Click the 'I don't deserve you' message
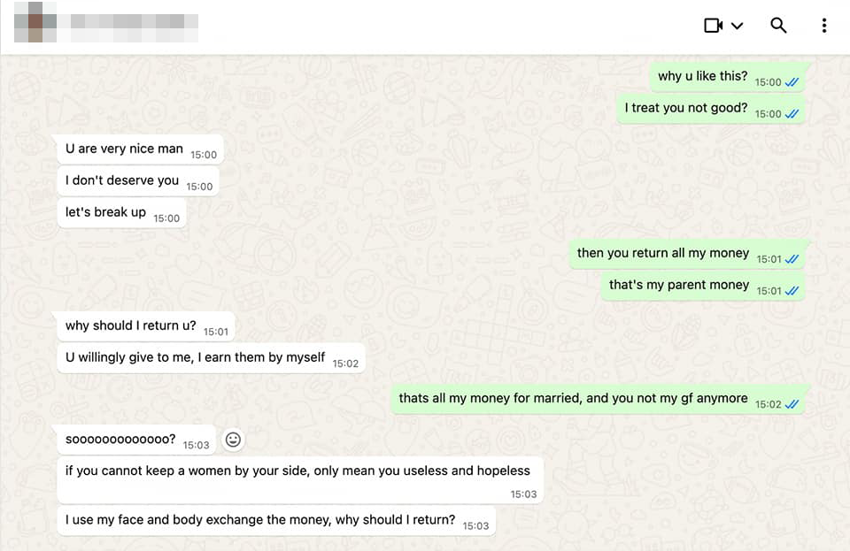The width and height of the screenshot is (850, 551). (138, 181)
